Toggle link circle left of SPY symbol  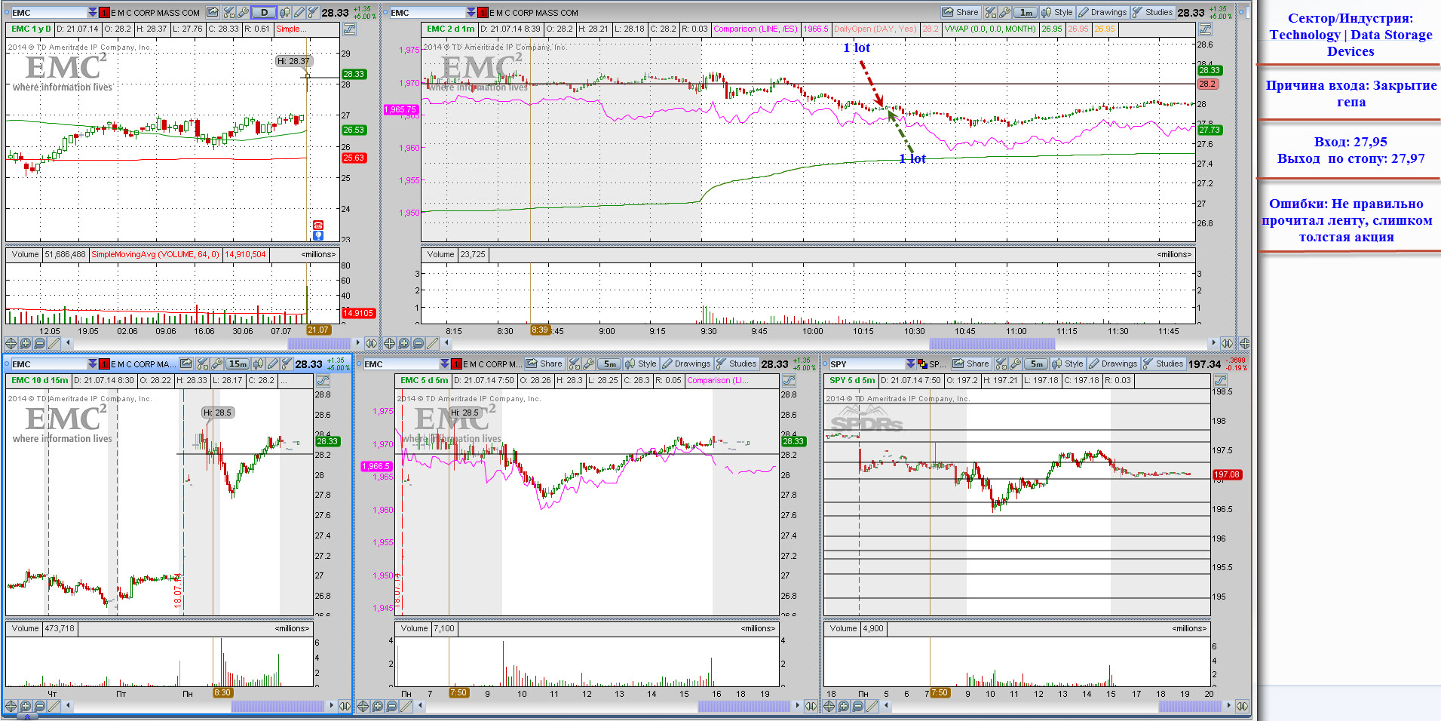tap(825, 364)
